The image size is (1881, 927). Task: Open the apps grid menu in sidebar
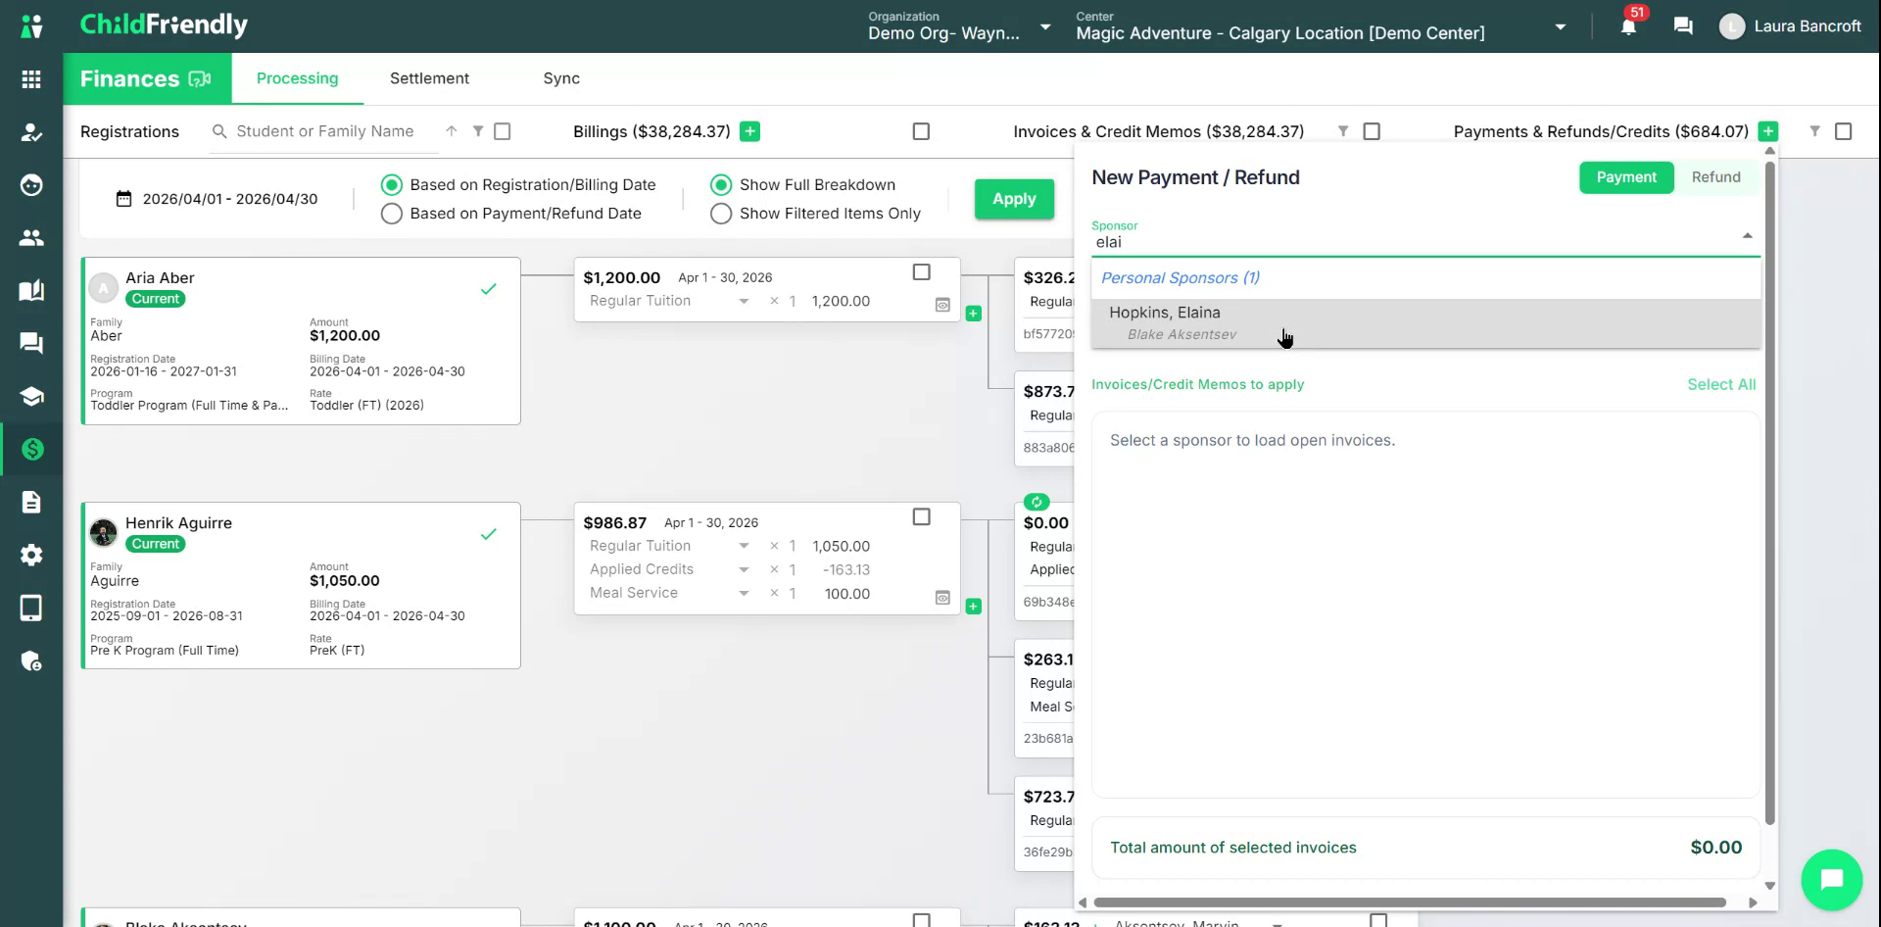[x=31, y=79]
